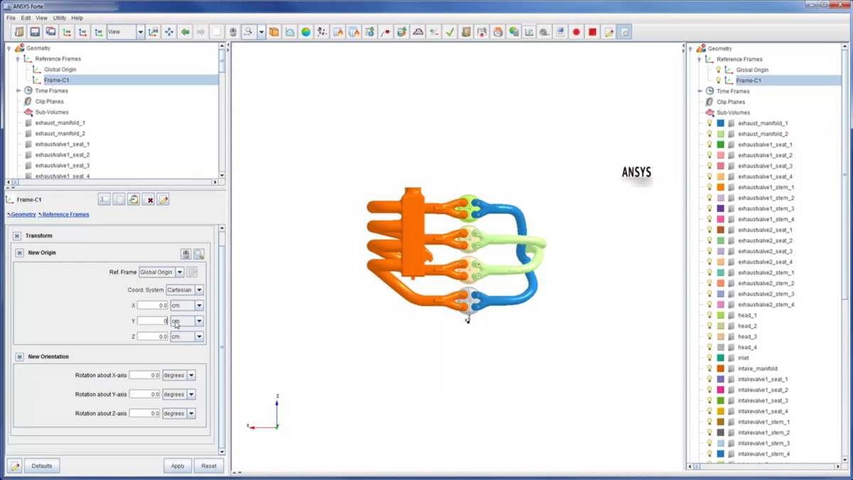Click the pencil notes icon in main toolbar
This screenshot has width=853, height=480.
[608, 32]
